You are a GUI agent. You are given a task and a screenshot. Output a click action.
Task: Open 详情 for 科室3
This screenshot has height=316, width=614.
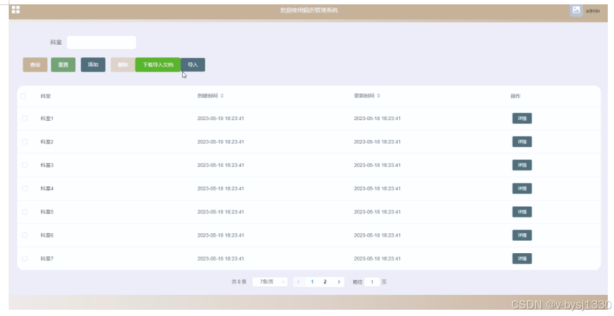coord(522,165)
